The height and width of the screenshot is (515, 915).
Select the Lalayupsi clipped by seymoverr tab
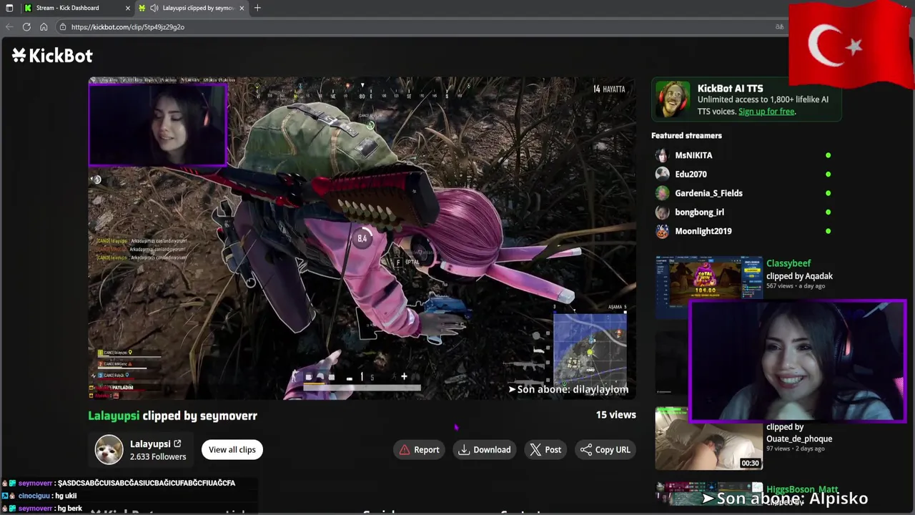point(192,8)
